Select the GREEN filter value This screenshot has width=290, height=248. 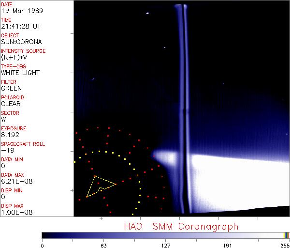click(x=11, y=88)
